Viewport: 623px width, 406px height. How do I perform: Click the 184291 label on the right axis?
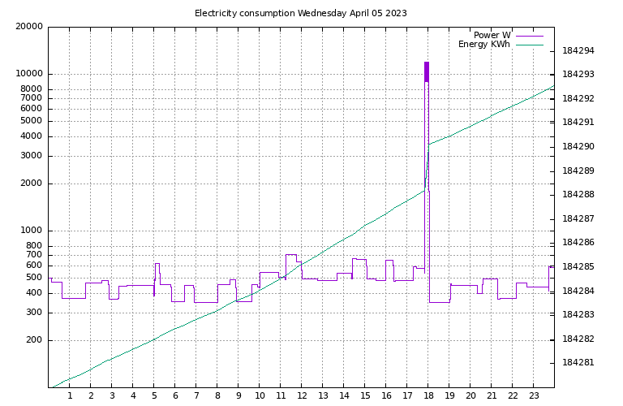578,123
